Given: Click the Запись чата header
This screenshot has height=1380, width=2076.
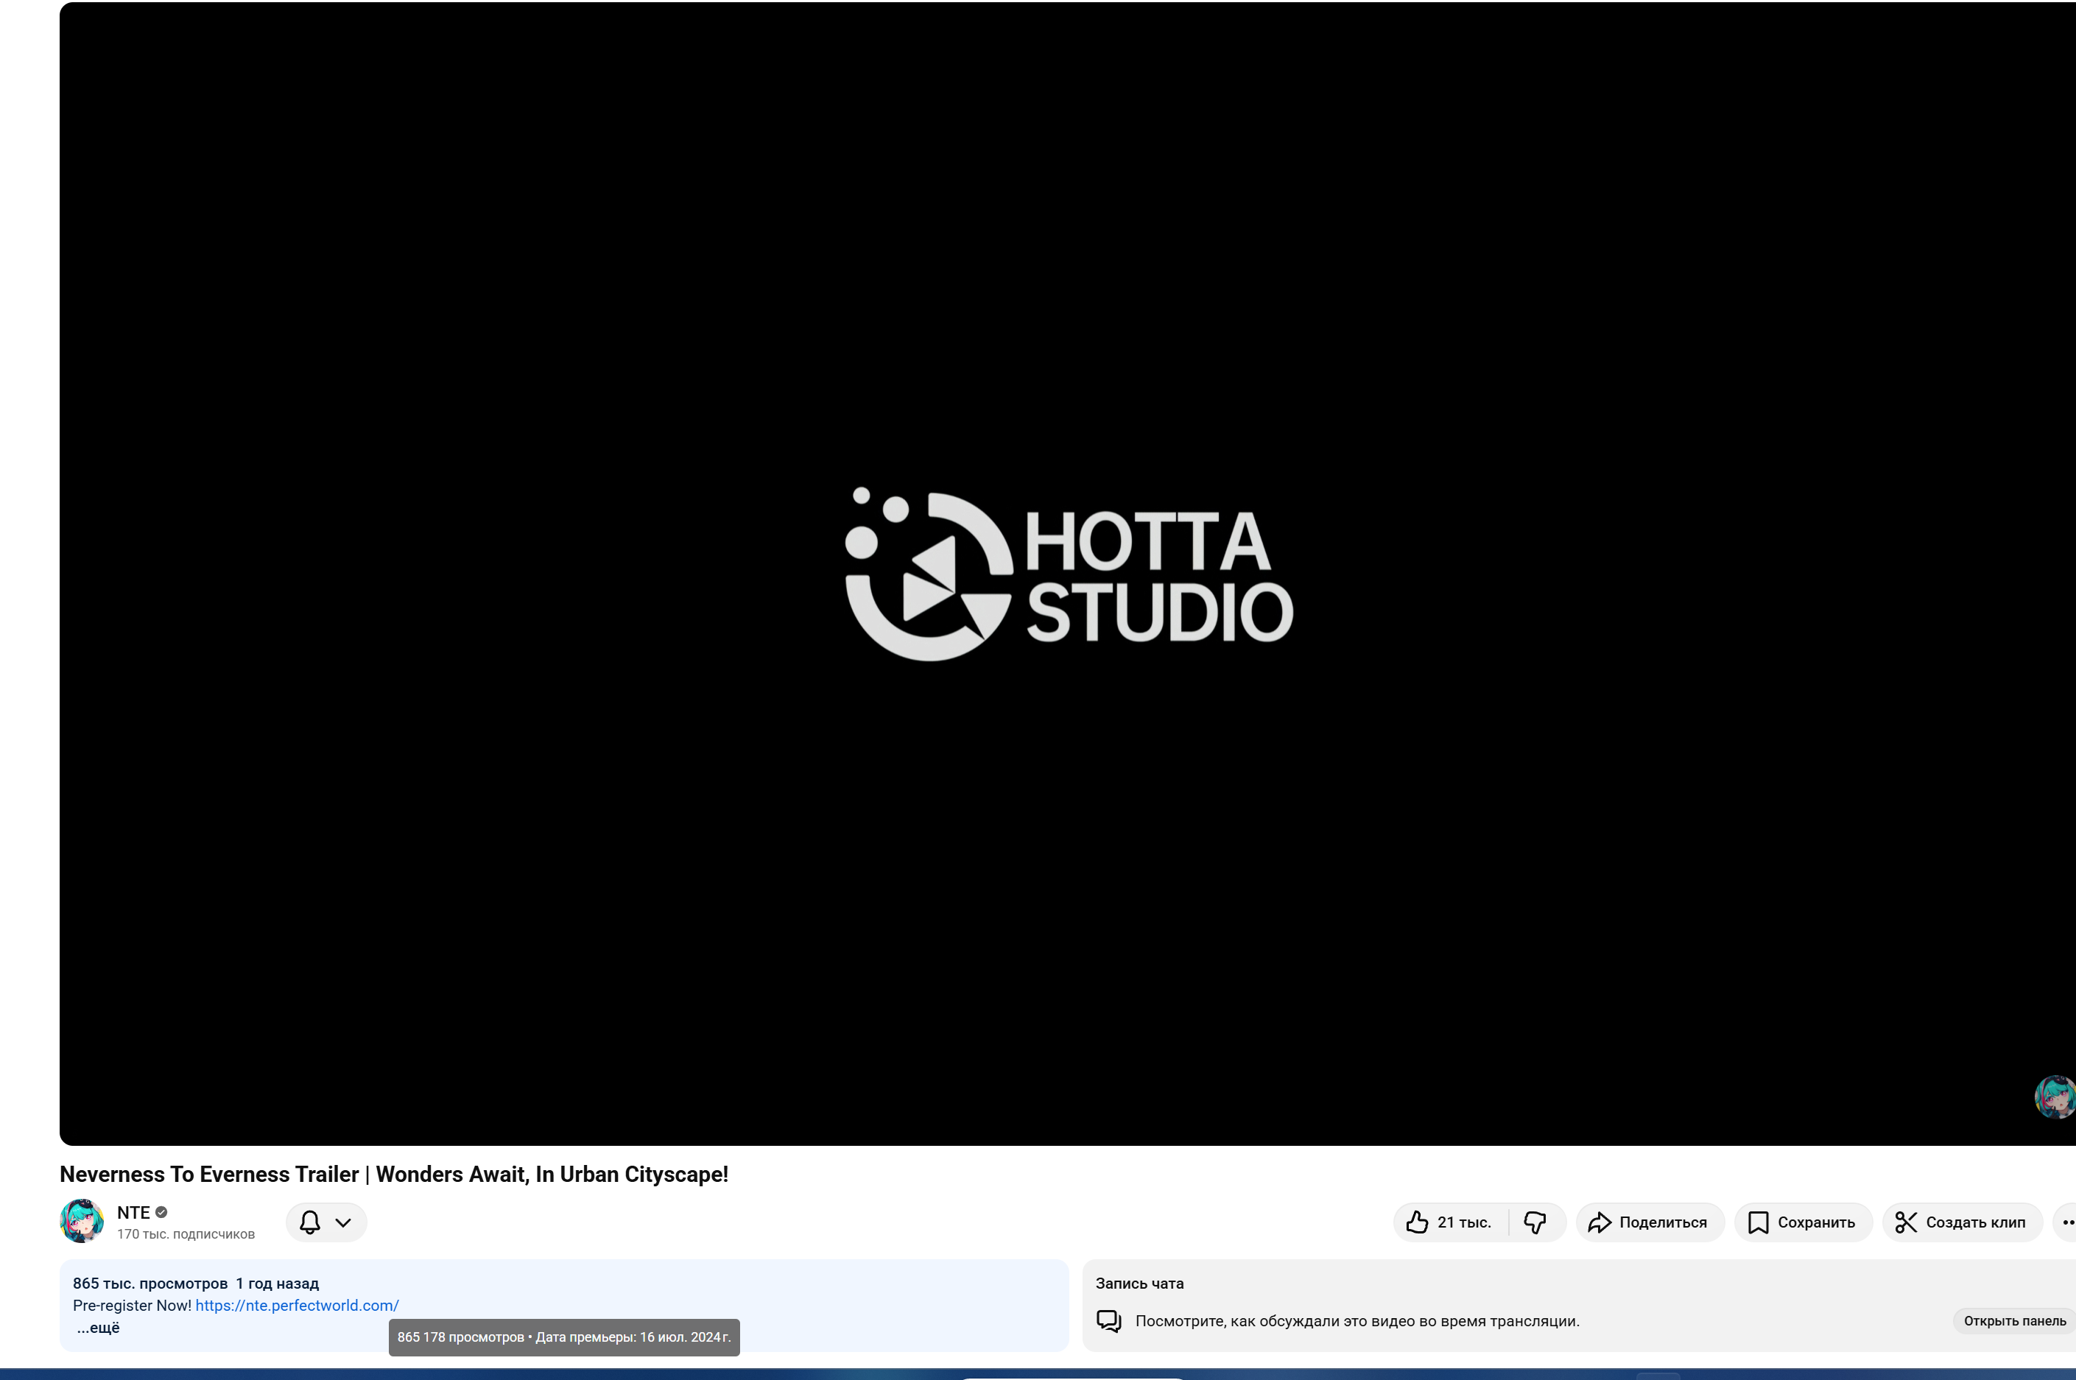Looking at the screenshot, I should click(x=1139, y=1282).
